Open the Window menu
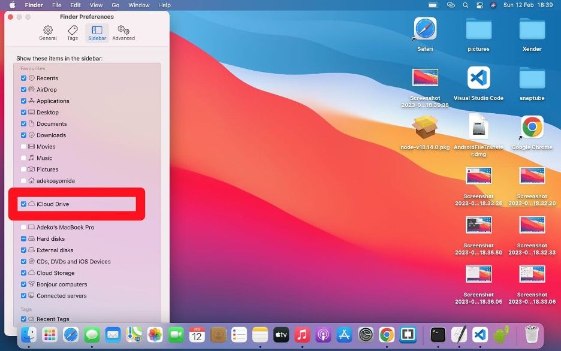The image size is (561, 351). (x=139, y=5)
